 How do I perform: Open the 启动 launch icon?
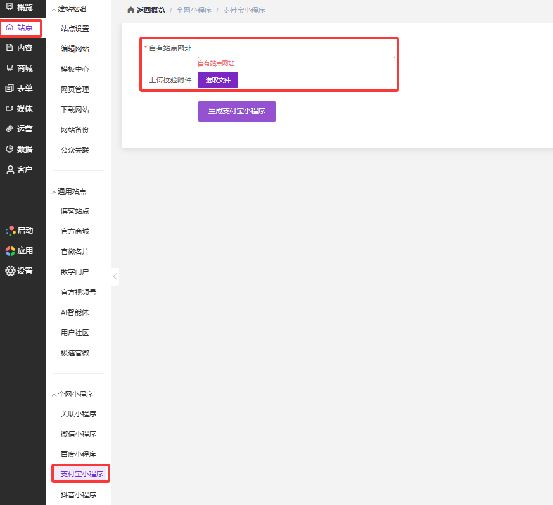coord(10,231)
